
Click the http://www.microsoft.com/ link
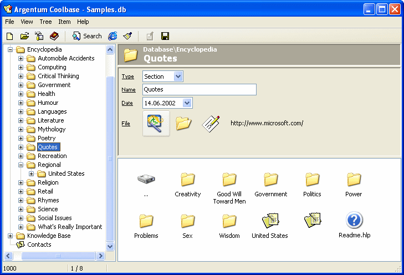coord(267,123)
